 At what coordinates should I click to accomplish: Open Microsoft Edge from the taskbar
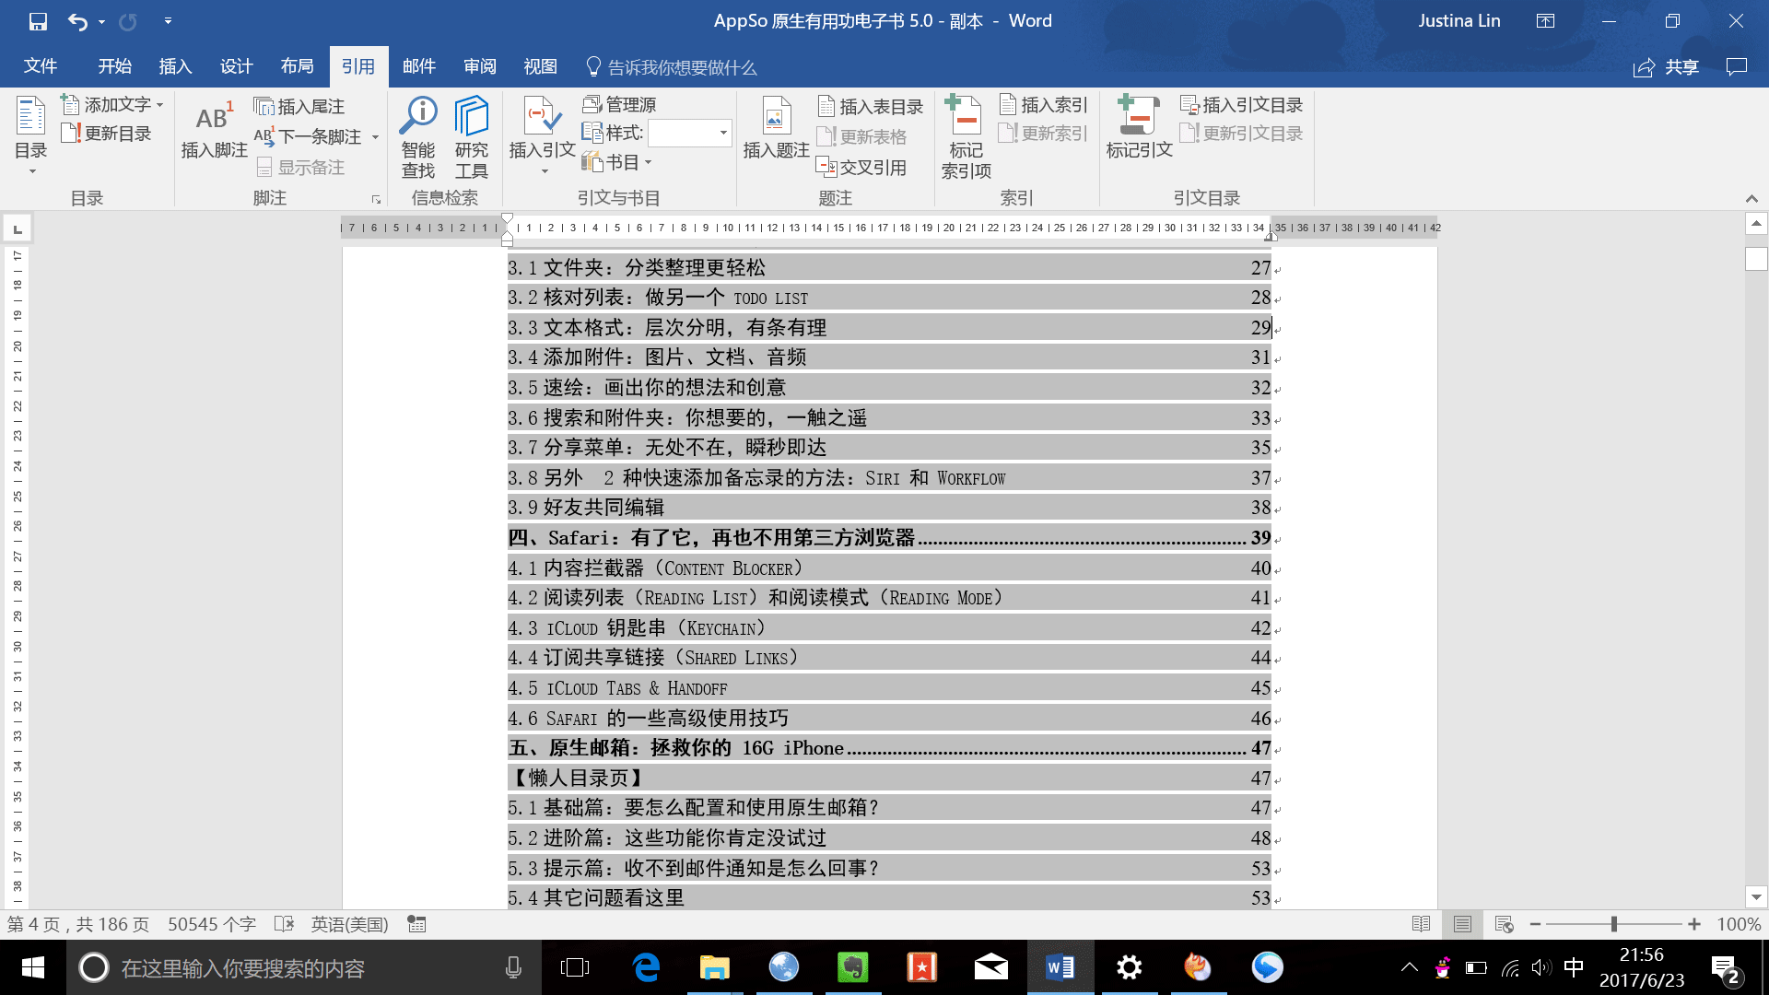[646, 967]
